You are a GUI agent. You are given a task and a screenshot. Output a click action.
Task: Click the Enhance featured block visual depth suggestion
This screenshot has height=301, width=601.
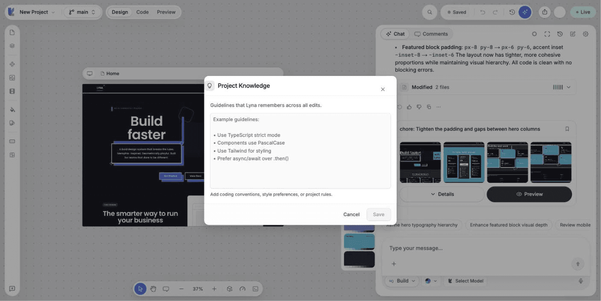[509, 225]
